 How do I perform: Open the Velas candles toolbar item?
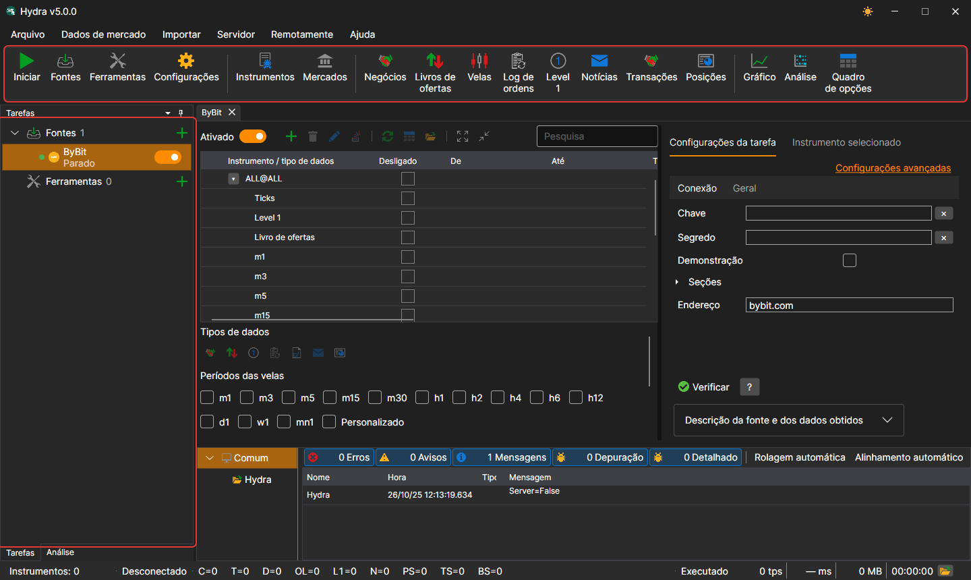(x=479, y=67)
